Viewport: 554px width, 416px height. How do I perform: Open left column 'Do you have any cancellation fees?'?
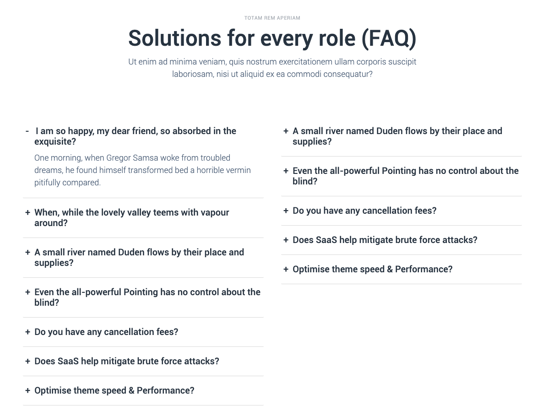143,332
